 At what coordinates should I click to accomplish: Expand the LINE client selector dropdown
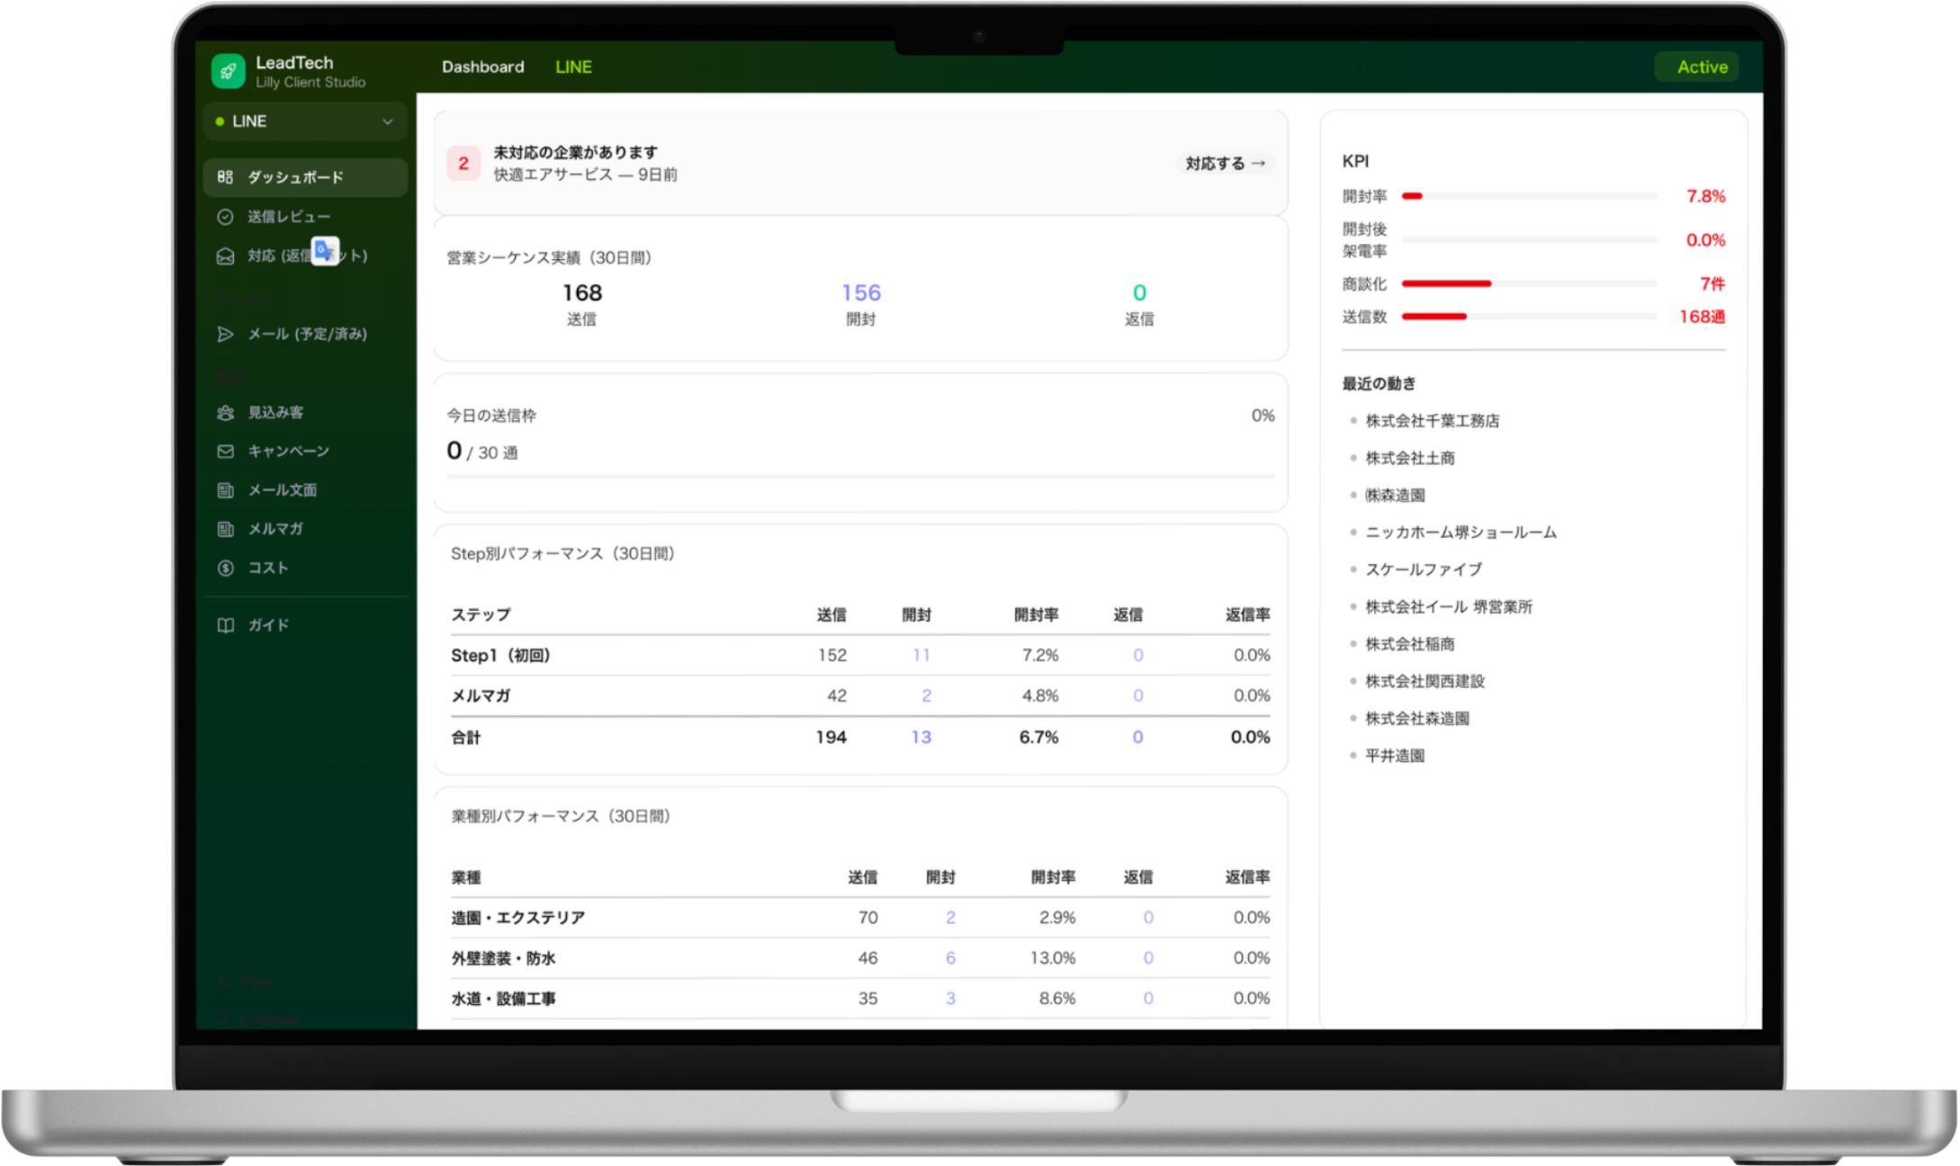pos(305,121)
